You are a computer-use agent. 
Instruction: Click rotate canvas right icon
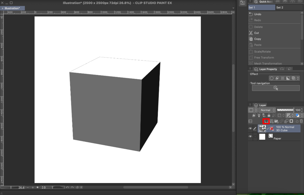72,187
